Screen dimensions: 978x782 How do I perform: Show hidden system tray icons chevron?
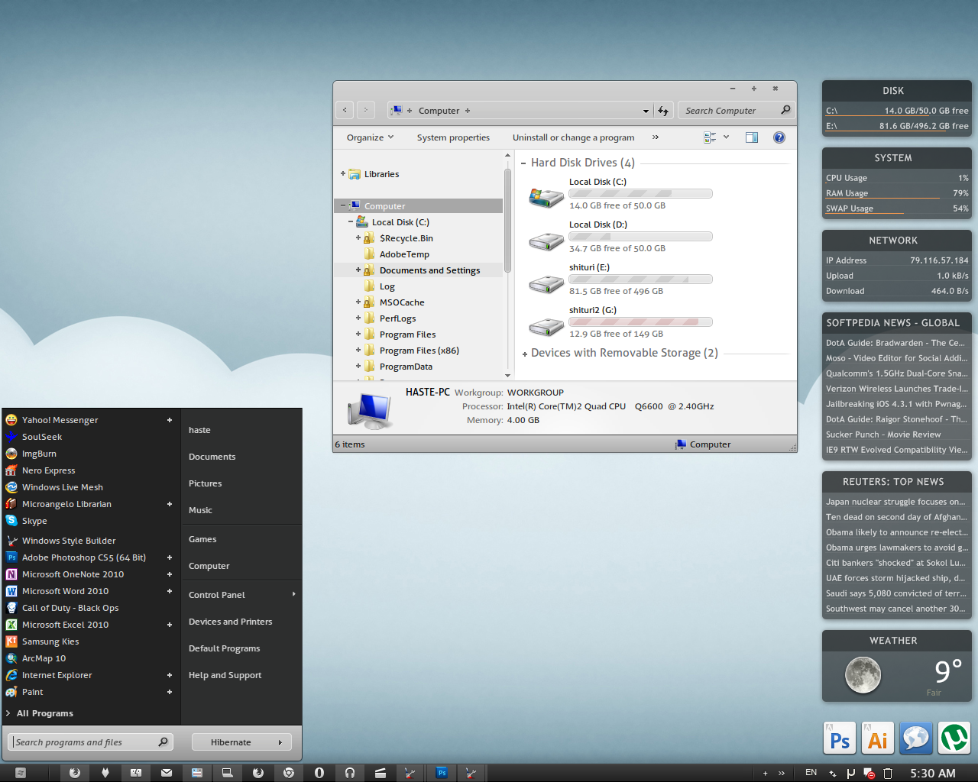click(x=782, y=773)
